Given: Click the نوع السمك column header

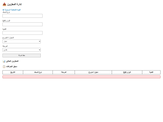Looking at the screenshot, I should point(38,72).
